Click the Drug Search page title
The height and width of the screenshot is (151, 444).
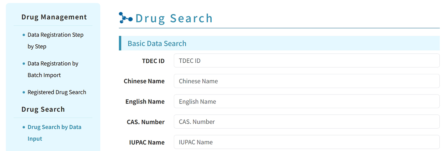coord(174,18)
